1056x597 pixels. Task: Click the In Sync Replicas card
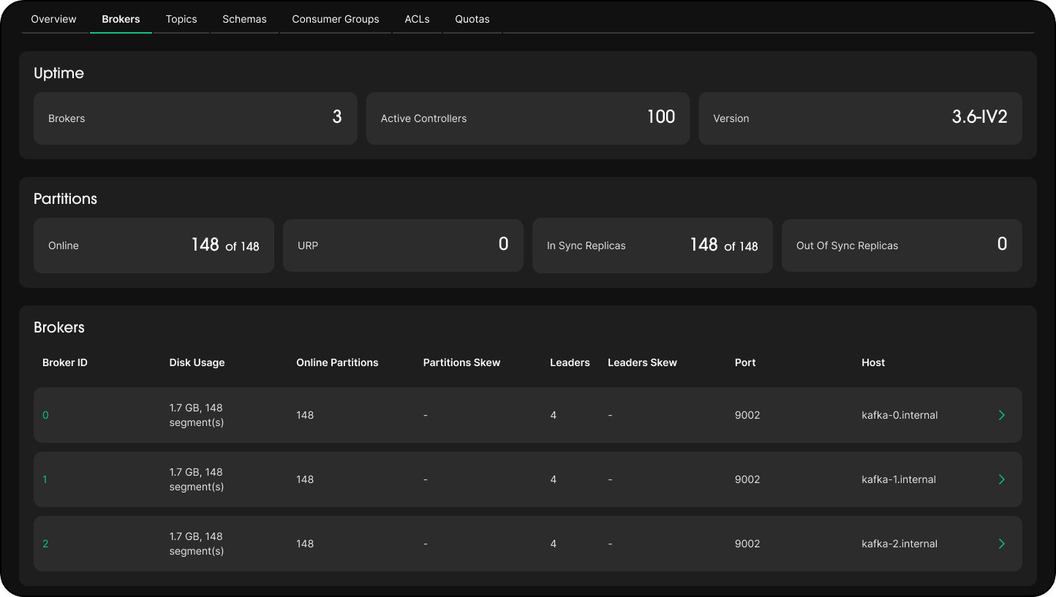(x=652, y=246)
